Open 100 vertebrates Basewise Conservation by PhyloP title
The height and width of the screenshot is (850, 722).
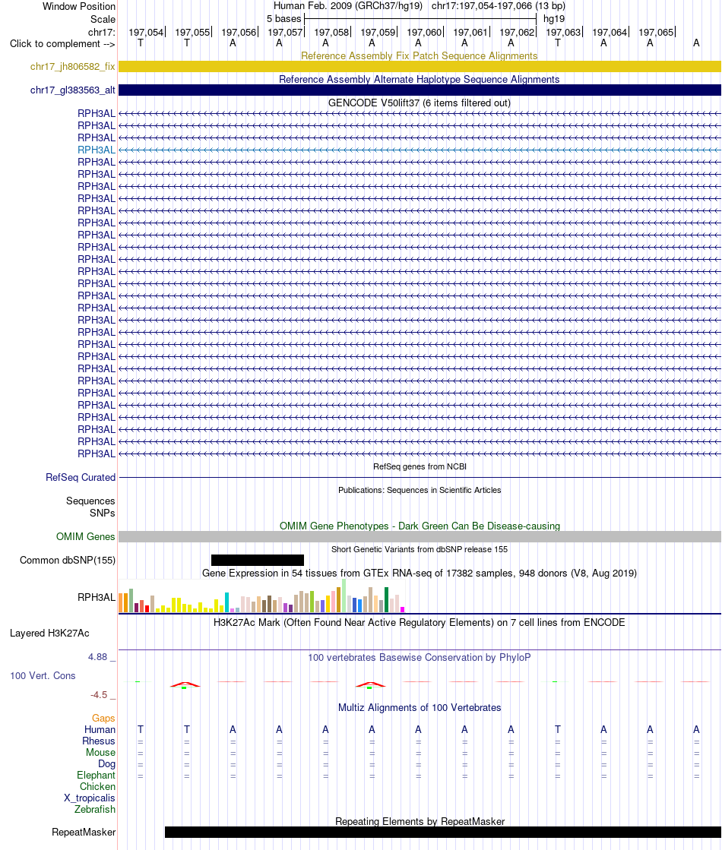coord(420,658)
